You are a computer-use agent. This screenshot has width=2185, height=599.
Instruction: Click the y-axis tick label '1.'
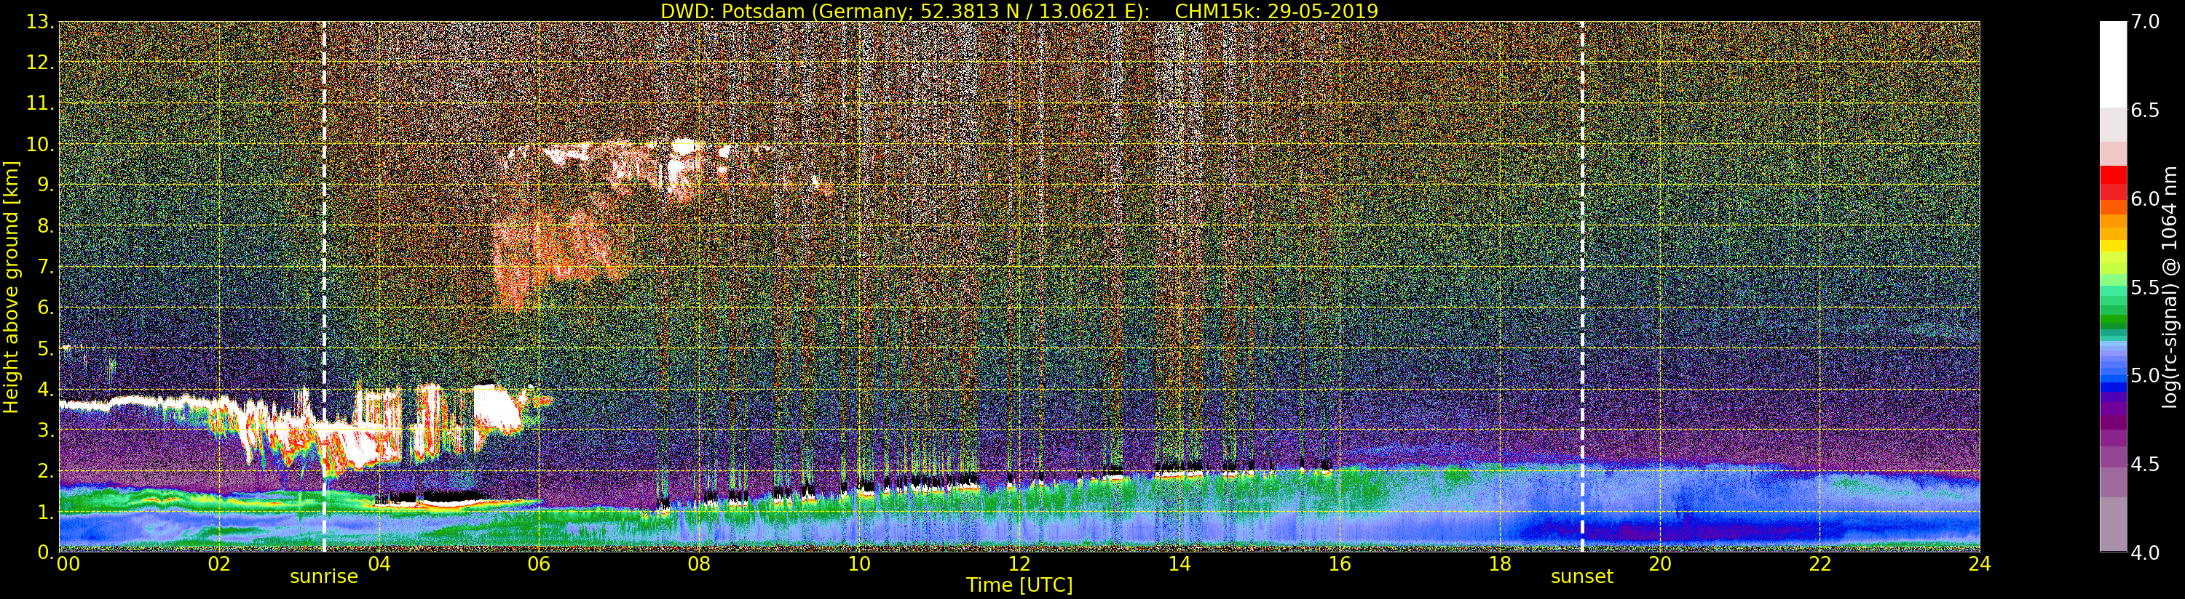[45, 512]
